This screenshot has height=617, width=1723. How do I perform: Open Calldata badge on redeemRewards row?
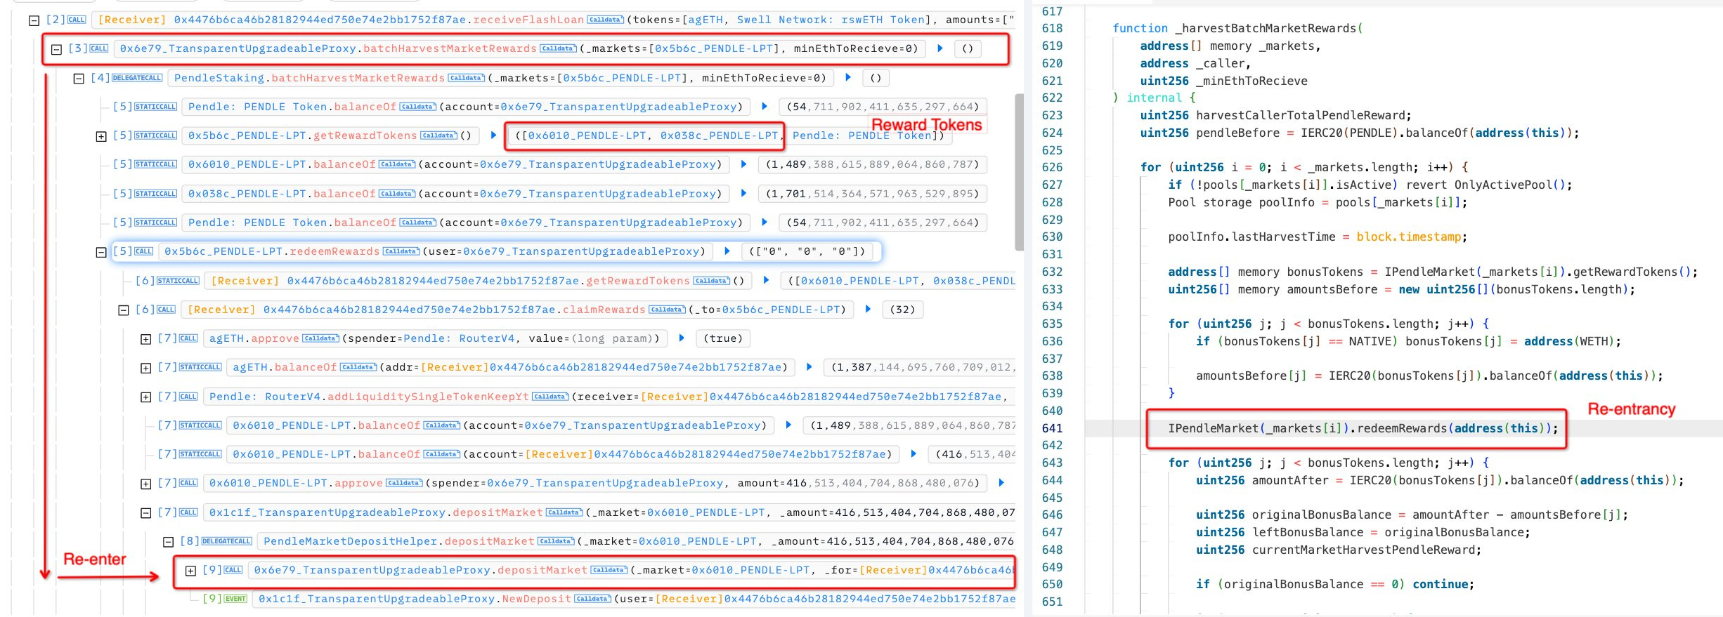click(401, 251)
